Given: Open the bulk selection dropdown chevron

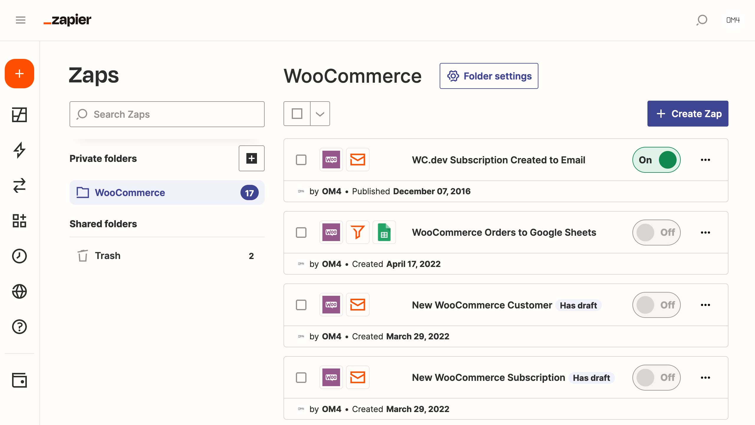Looking at the screenshot, I should click(320, 114).
